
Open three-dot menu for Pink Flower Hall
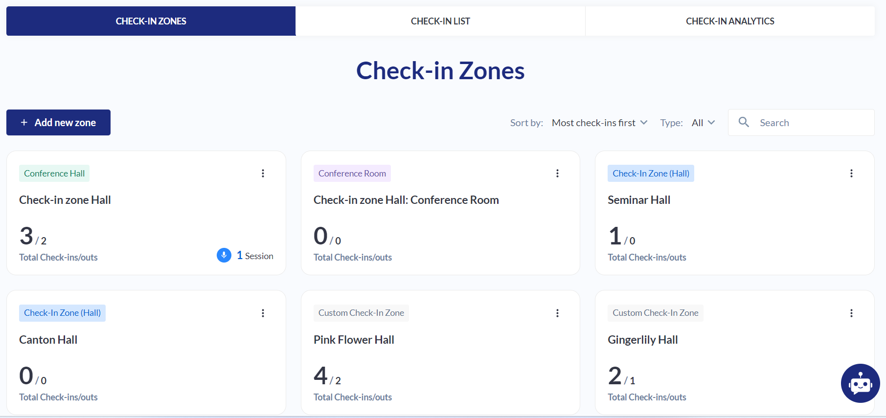coord(557,313)
